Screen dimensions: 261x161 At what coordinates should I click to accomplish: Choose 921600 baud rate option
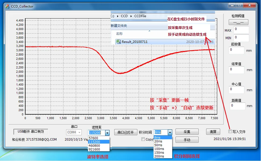[x=99, y=149]
